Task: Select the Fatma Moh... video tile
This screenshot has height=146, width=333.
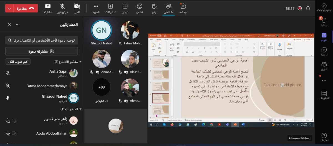Action: [130, 33]
